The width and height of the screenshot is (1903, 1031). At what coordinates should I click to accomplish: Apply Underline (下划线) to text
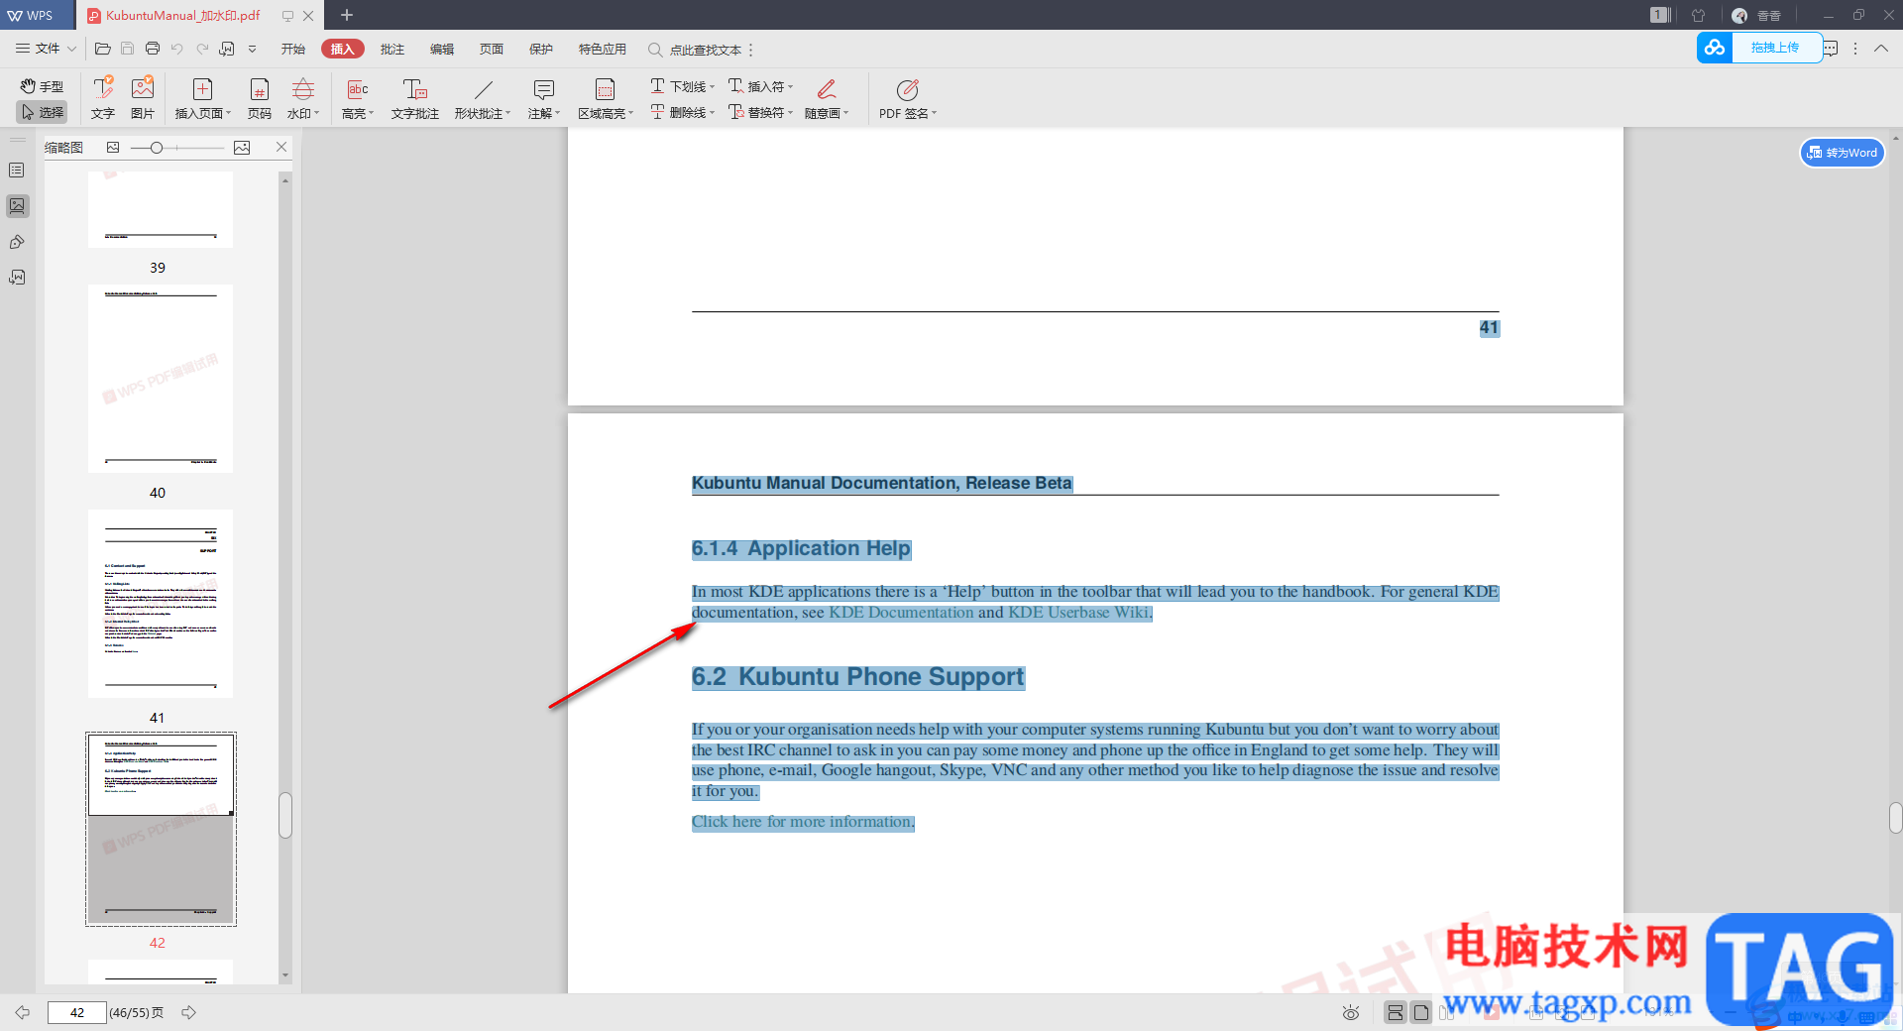click(x=679, y=86)
